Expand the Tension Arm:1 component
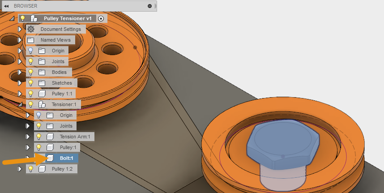 click(x=28, y=137)
